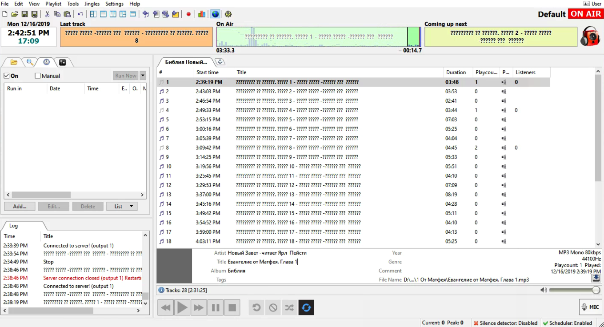Cut selected tracks with the scissors icon
Viewport: 604px width, 327px height.
[x=47, y=14]
